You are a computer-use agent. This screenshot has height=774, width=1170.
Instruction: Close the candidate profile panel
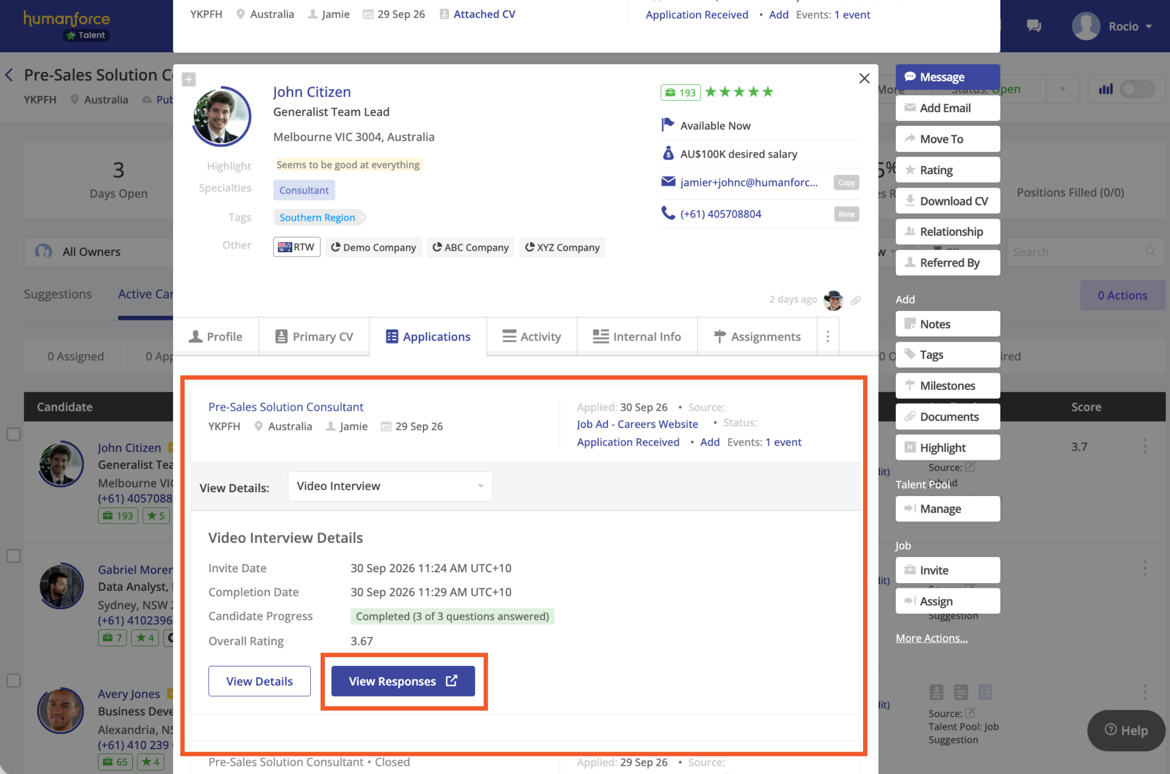864,79
